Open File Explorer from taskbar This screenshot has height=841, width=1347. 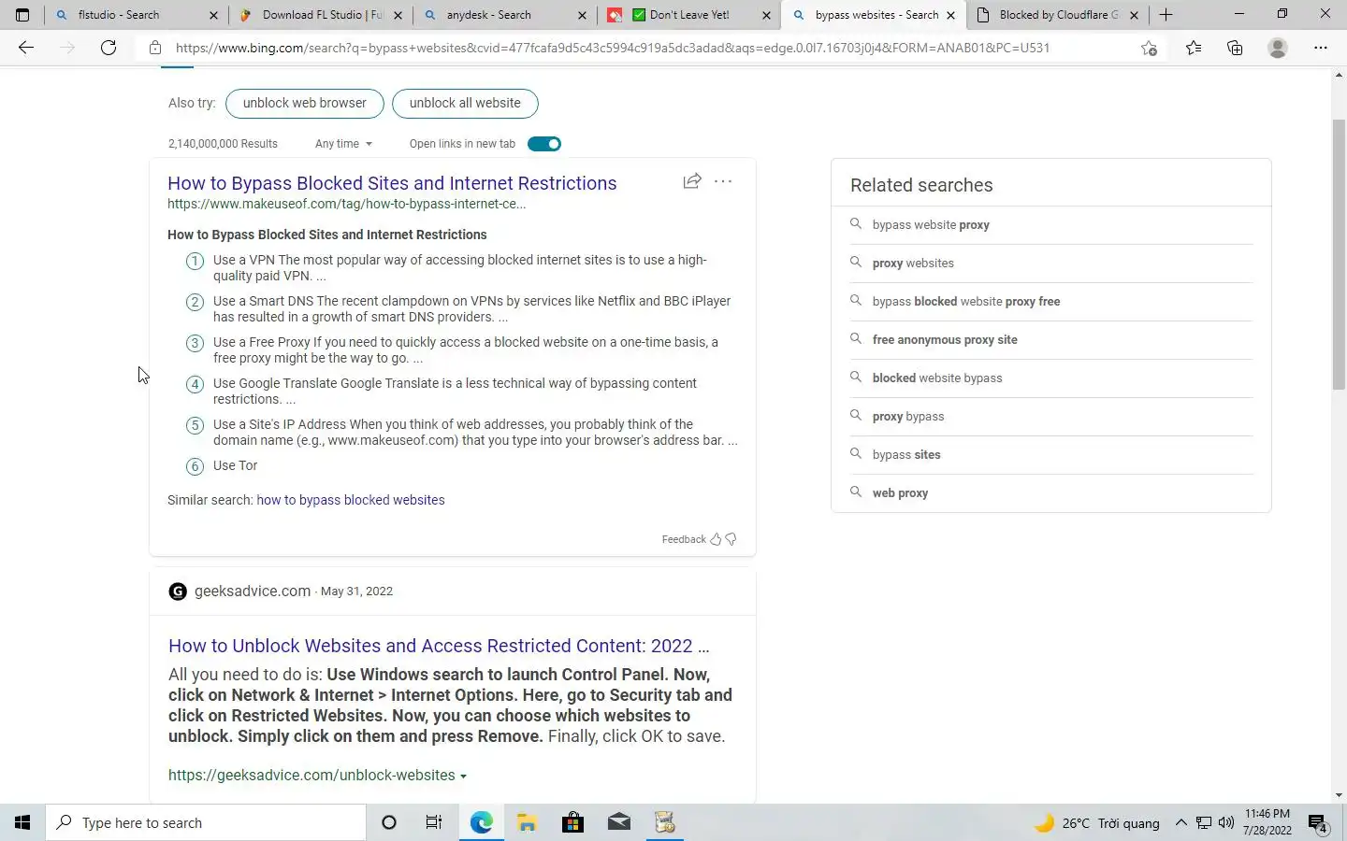click(x=527, y=822)
